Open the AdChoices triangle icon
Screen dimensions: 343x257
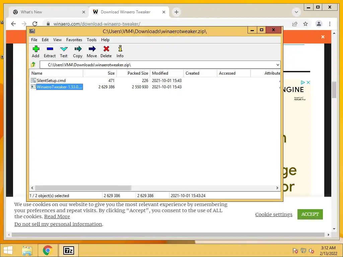(x=303, y=82)
